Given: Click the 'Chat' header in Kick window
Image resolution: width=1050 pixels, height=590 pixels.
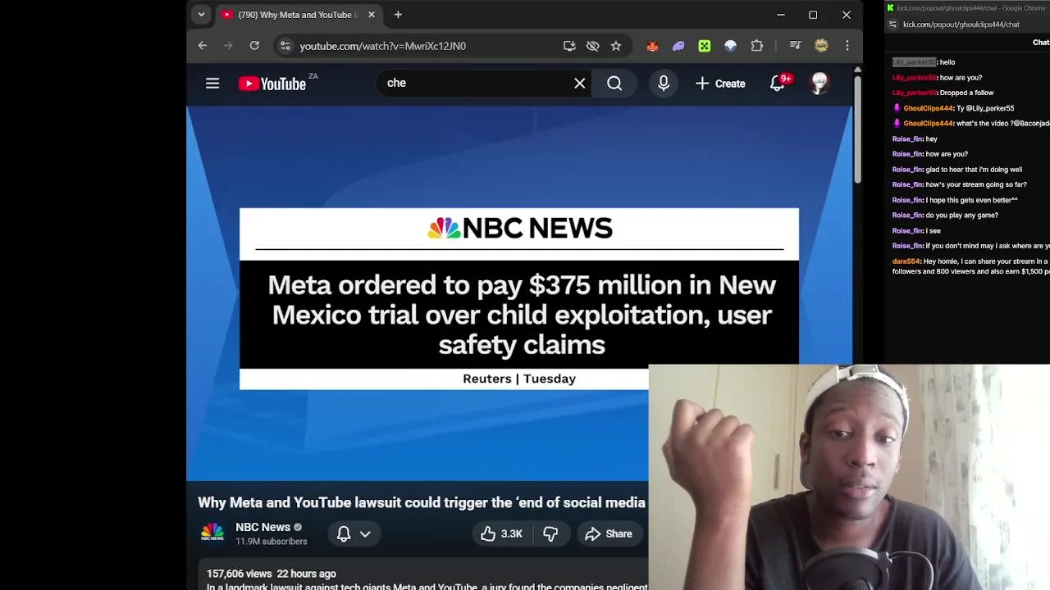Looking at the screenshot, I should point(1041,43).
